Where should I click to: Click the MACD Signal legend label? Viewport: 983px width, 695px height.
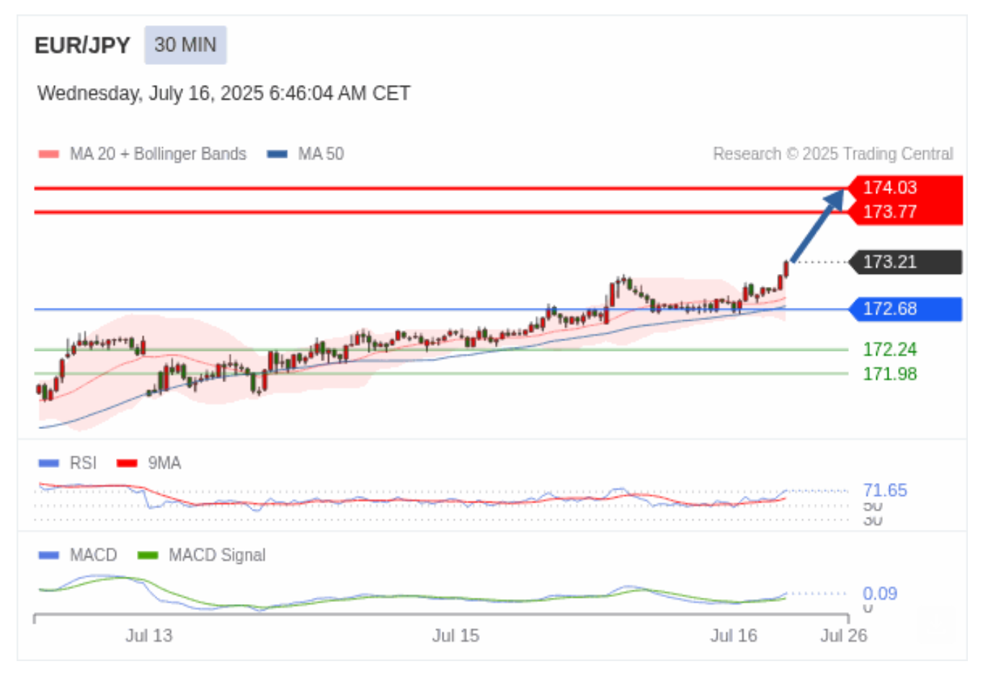(217, 555)
